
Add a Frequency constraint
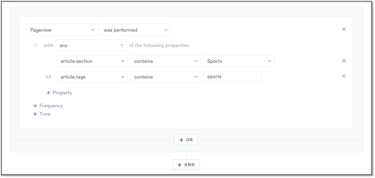tap(48, 106)
